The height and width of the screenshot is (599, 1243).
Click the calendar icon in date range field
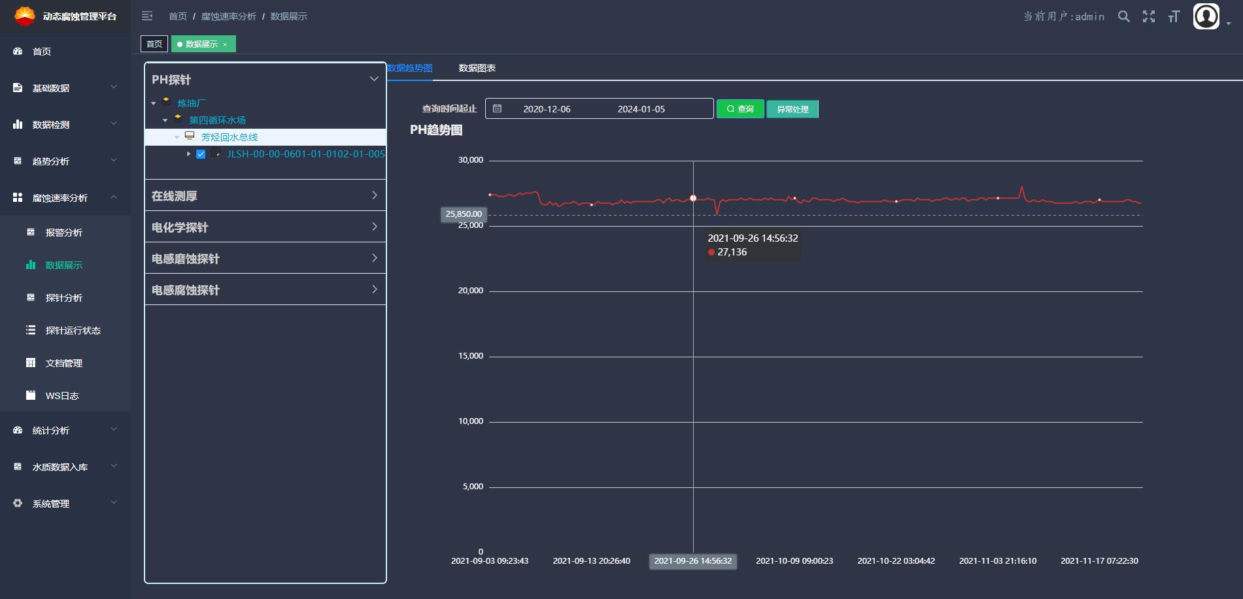(497, 108)
